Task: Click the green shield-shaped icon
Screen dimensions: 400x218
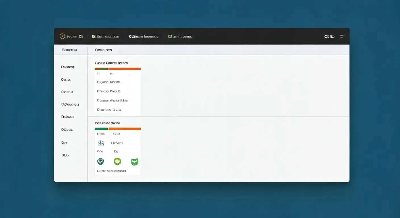Action: coord(134,162)
